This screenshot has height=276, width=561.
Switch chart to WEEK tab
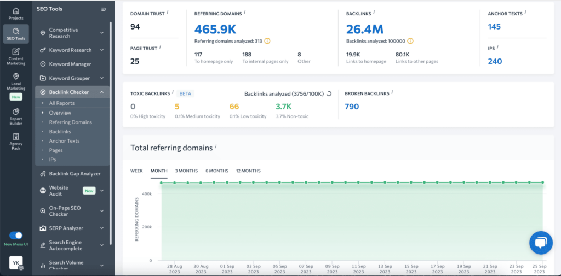point(136,171)
